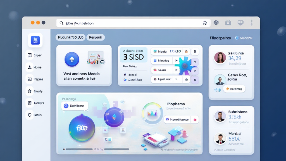Click the Sarkbinle profile photo
Image resolution: width=286 pixels, height=161 pixels.
click(220, 58)
